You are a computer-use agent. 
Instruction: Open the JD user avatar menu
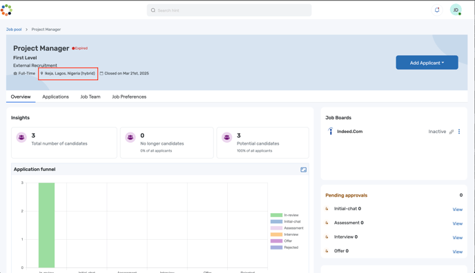click(456, 10)
